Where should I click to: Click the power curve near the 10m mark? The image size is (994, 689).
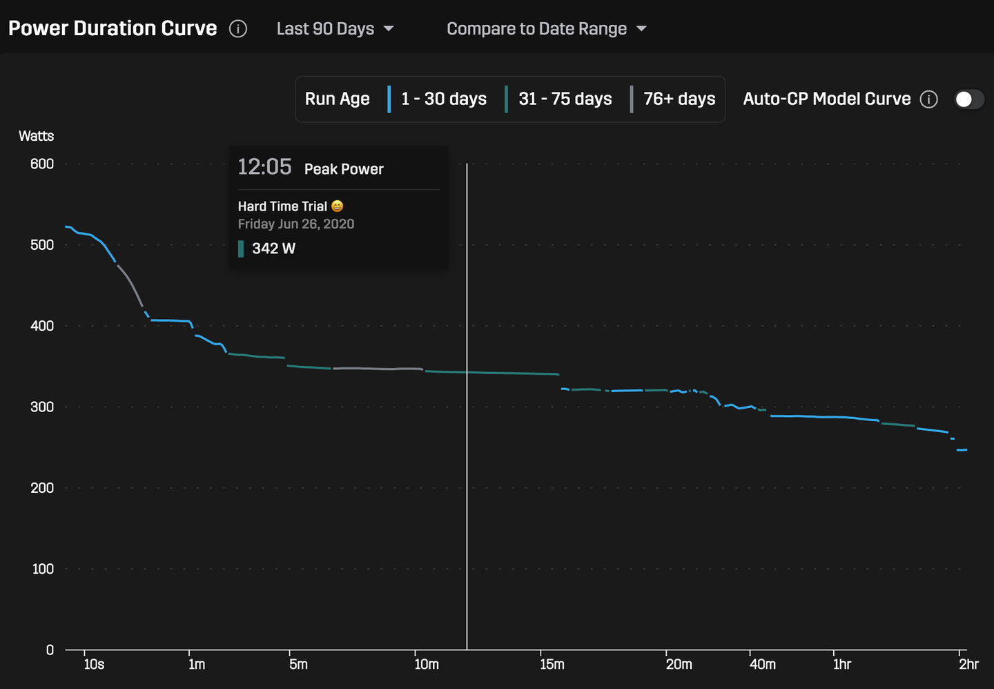pyautogui.click(x=427, y=371)
